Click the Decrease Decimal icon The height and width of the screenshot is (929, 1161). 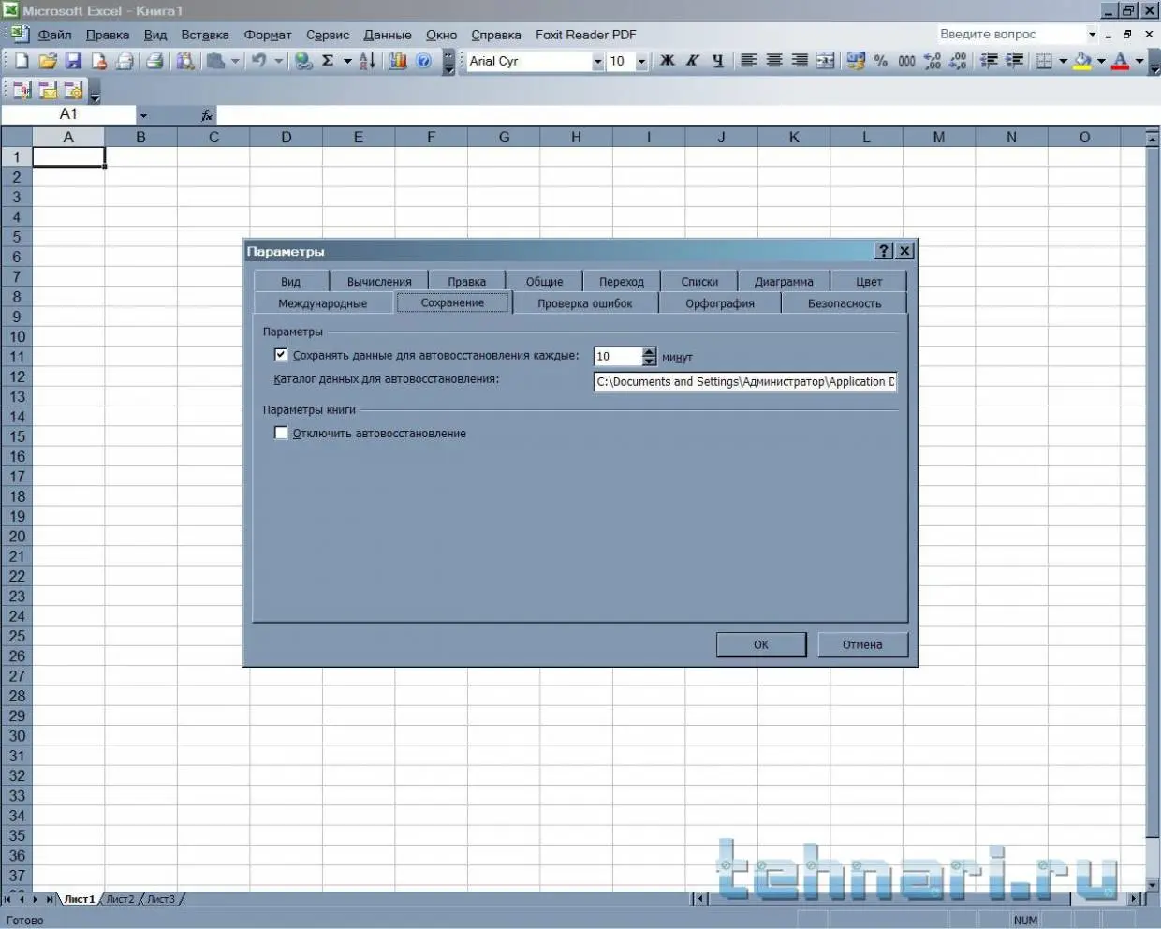[x=957, y=61]
